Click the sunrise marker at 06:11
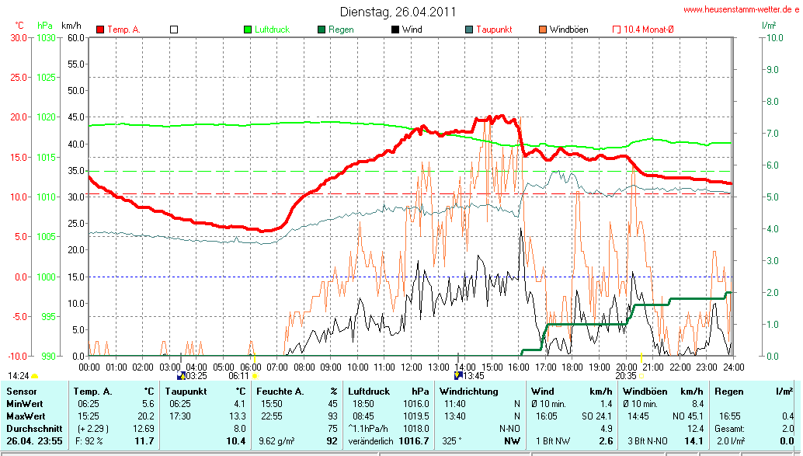Image resolution: width=803 pixels, height=456 pixels. coord(255,375)
